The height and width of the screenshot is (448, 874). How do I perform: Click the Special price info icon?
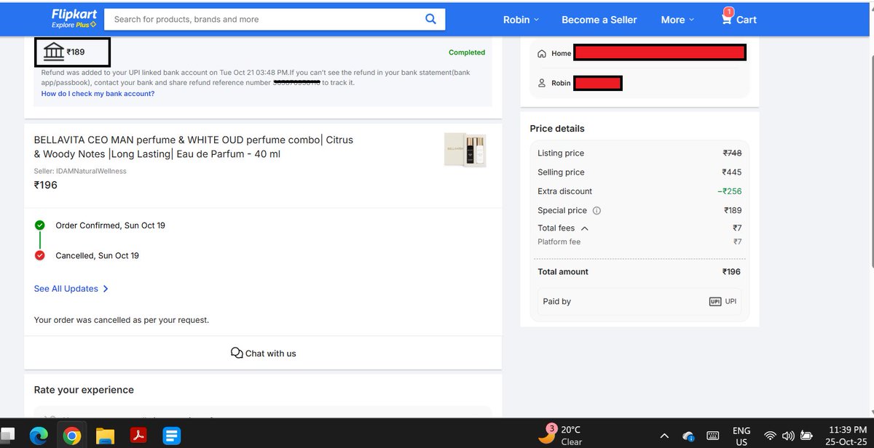point(597,211)
